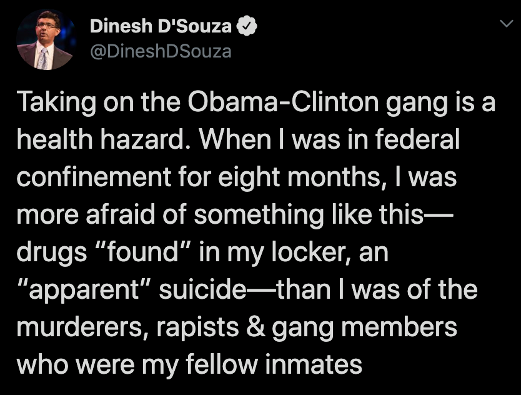
Task: Click the word 'members' in the tweet
Action: 399,327
